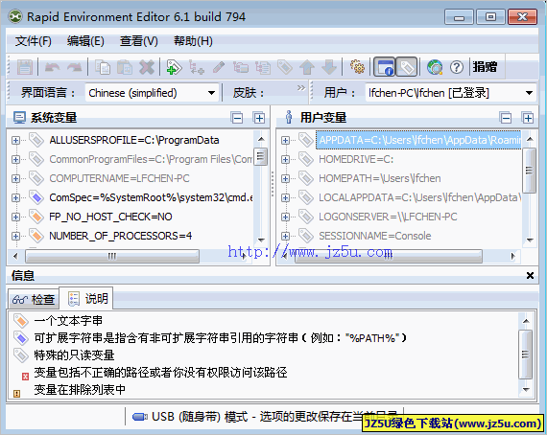This screenshot has width=547, height=435.
Task: Click the Move down arrow icon
Action: pos(329,67)
